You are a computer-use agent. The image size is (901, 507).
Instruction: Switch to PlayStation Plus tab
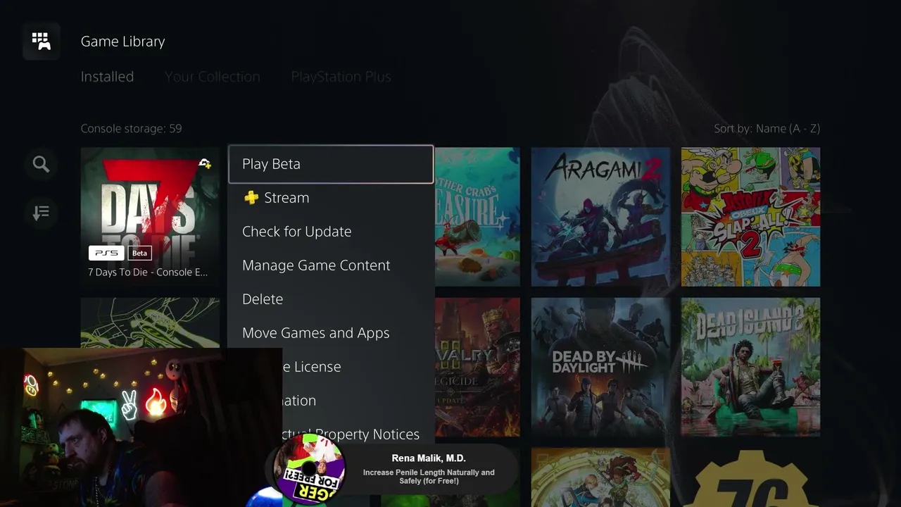[x=341, y=77]
